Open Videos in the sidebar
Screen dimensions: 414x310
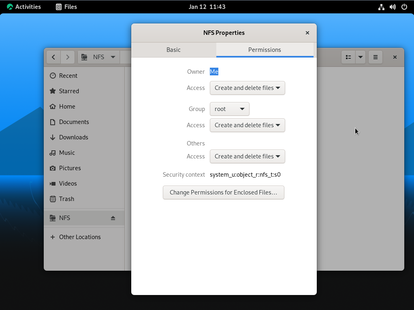tap(84, 184)
